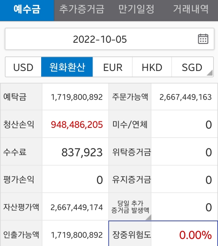This screenshot has height=246, width=218.
Task: Switch to the 예수금 tab
Action: click(27, 10)
